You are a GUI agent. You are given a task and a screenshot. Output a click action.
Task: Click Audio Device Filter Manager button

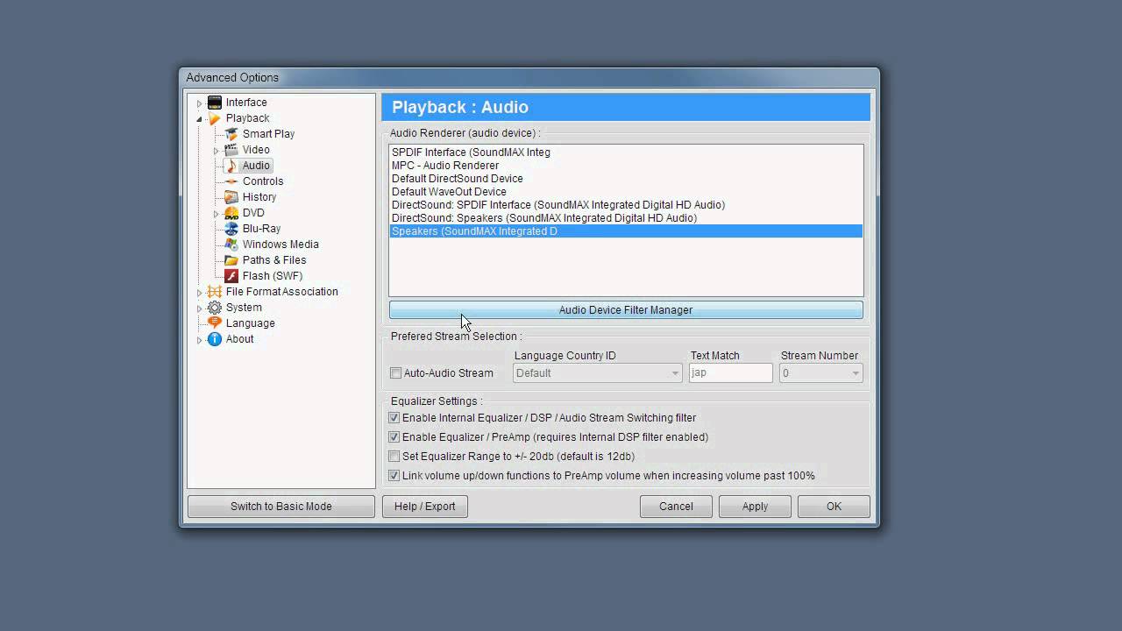pos(626,310)
